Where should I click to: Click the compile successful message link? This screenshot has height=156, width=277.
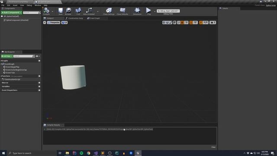tap(100, 129)
